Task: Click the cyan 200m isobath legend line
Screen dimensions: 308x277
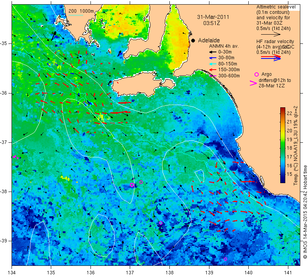Action: tap(75, 15)
